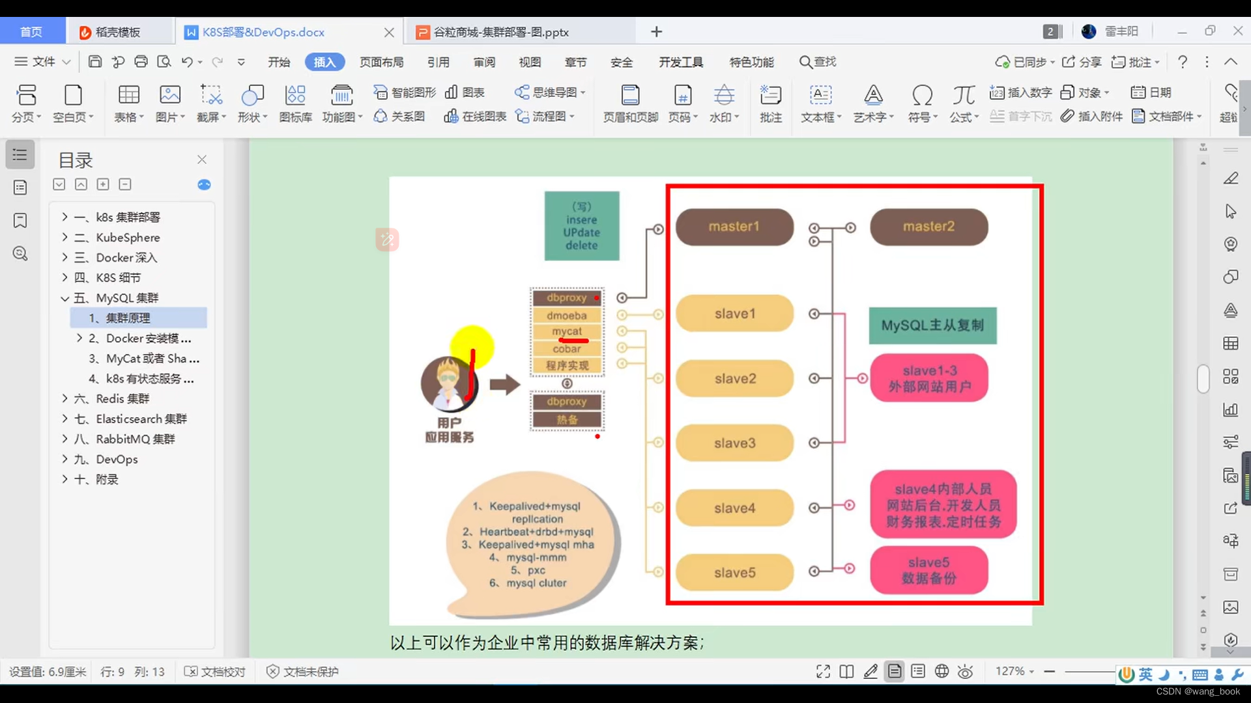Expand the 二、KubeSphere section
The image size is (1251, 703).
click(65, 237)
